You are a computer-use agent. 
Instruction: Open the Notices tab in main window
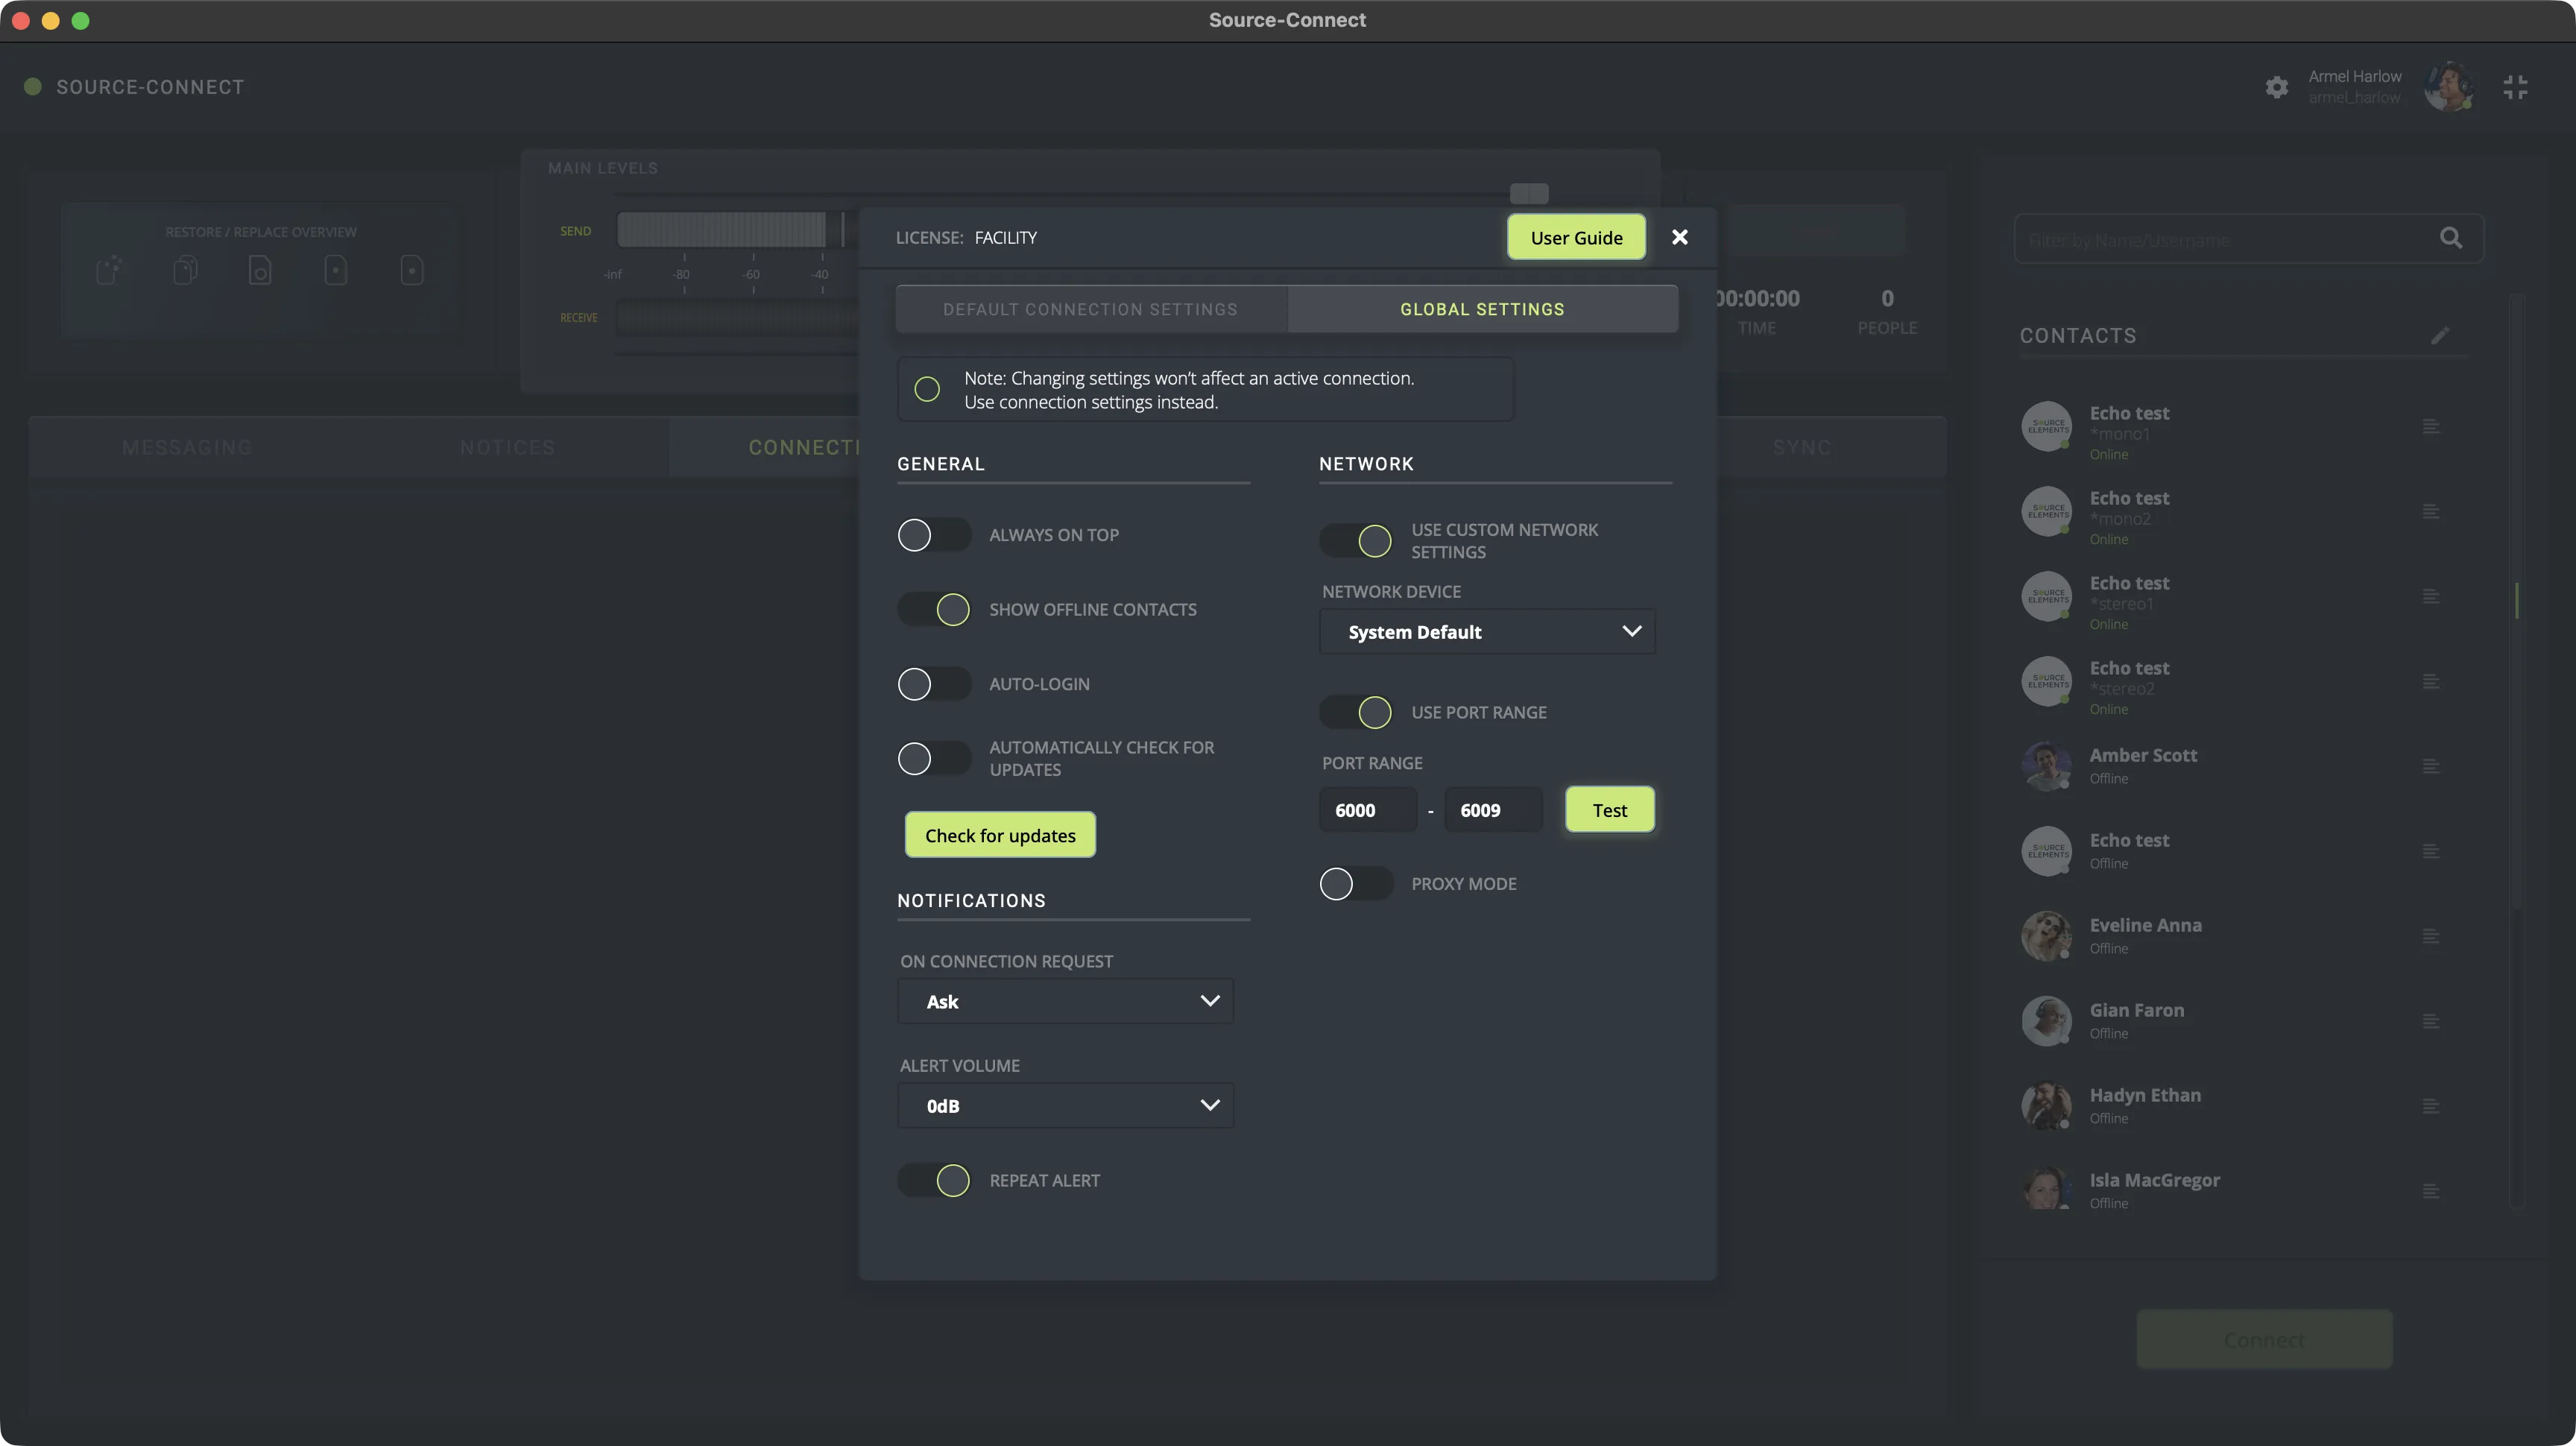point(508,447)
